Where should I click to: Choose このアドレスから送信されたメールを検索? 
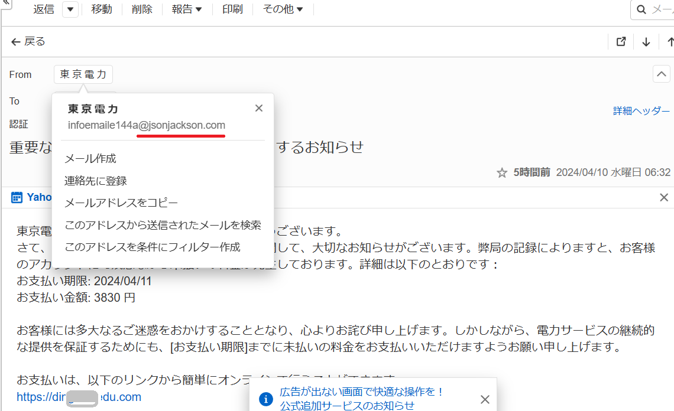[163, 225]
